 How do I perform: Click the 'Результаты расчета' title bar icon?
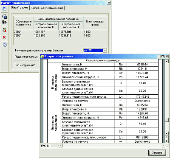point(42,56)
